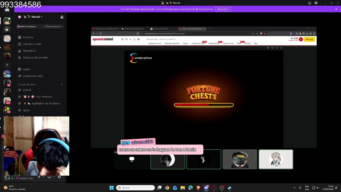This screenshot has width=341, height=192.
Task: Open Brave browser from the taskbar
Action: (198, 188)
